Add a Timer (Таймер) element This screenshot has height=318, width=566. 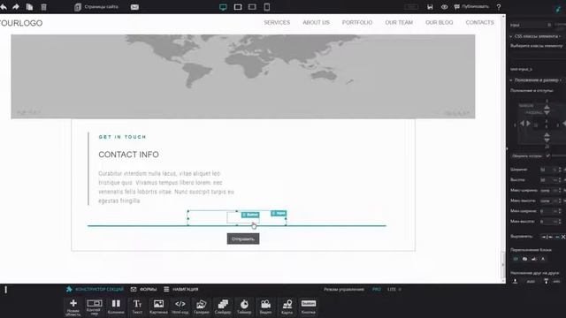pos(244,307)
